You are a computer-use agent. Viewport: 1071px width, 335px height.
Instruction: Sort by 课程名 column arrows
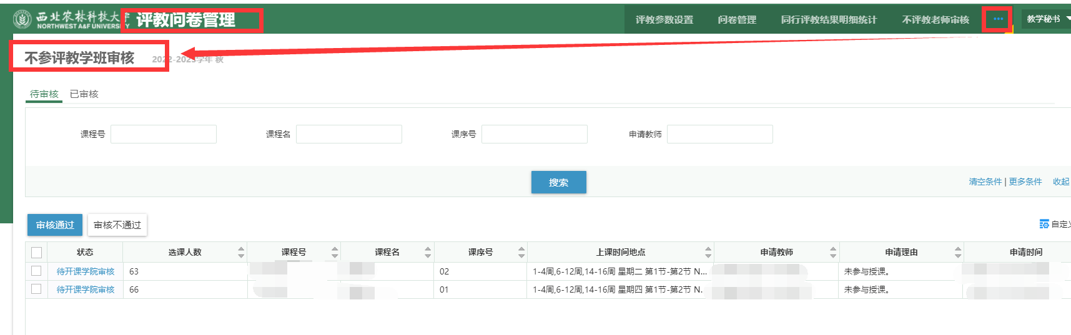[428, 252]
